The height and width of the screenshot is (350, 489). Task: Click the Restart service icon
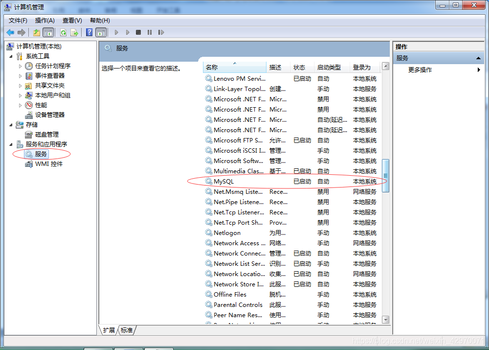(x=161, y=32)
